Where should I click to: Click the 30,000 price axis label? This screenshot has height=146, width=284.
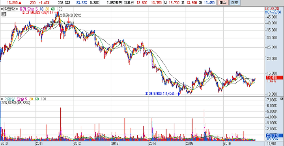[x=272, y=38]
